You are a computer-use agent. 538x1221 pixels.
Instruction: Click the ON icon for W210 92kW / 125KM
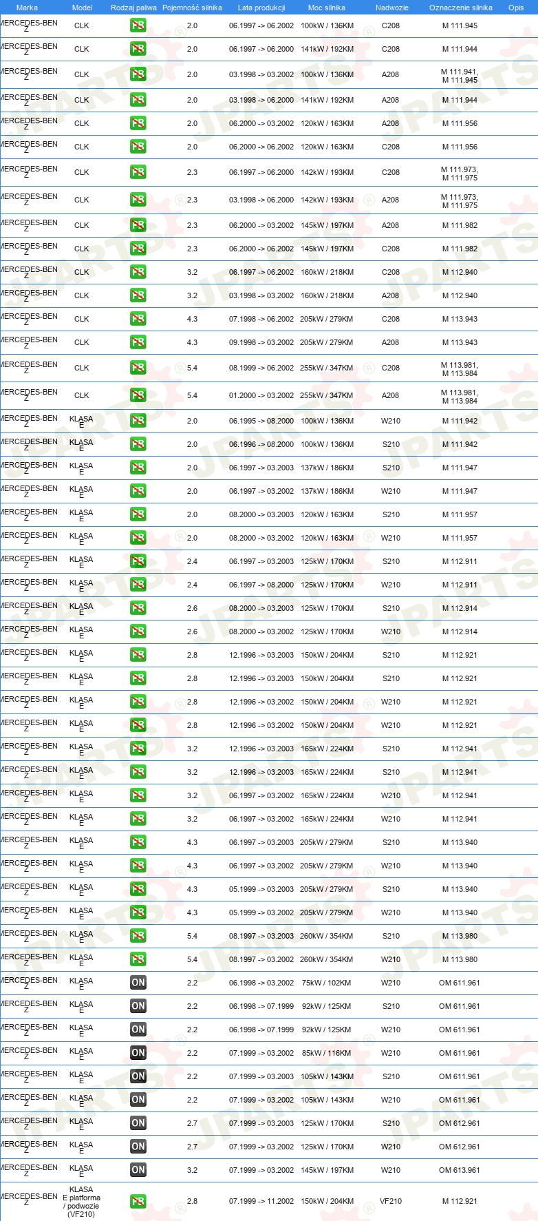pyautogui.click(x=138, y=1030)
